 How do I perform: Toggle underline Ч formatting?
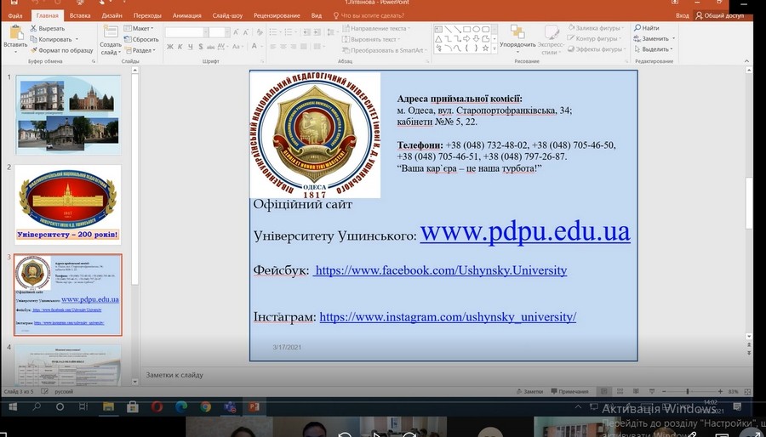pos(191,47)
